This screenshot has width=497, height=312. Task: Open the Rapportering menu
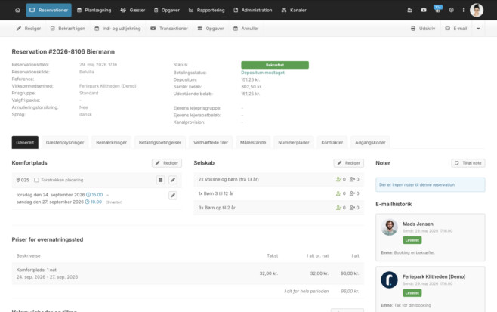click(x=207, y=10)
